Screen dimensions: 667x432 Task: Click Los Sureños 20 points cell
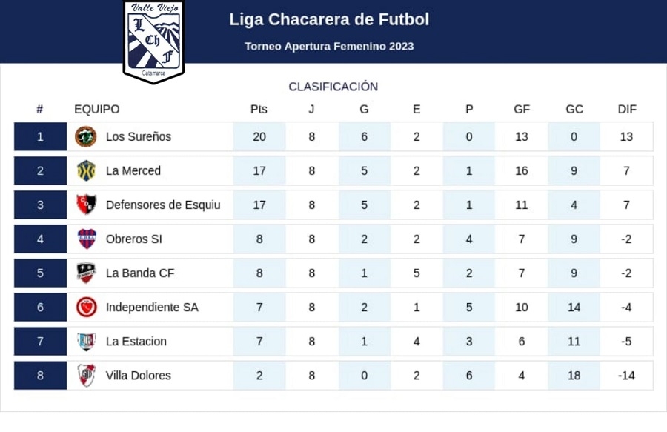point(259,137)
